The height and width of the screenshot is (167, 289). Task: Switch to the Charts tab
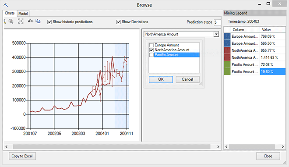click(x=10, y=13)
